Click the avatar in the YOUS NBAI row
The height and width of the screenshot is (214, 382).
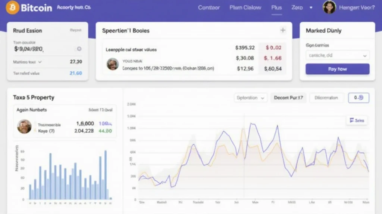[113, 64]
